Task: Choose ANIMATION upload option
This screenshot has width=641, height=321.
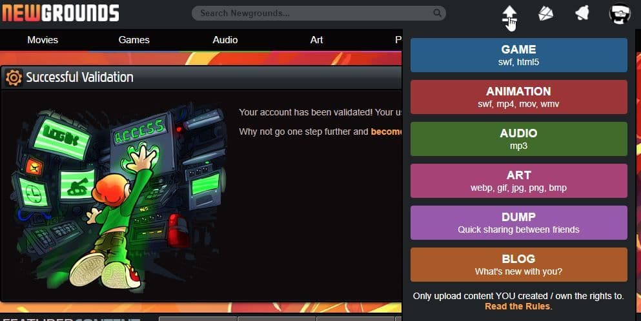Action: [x=518, y=97]
